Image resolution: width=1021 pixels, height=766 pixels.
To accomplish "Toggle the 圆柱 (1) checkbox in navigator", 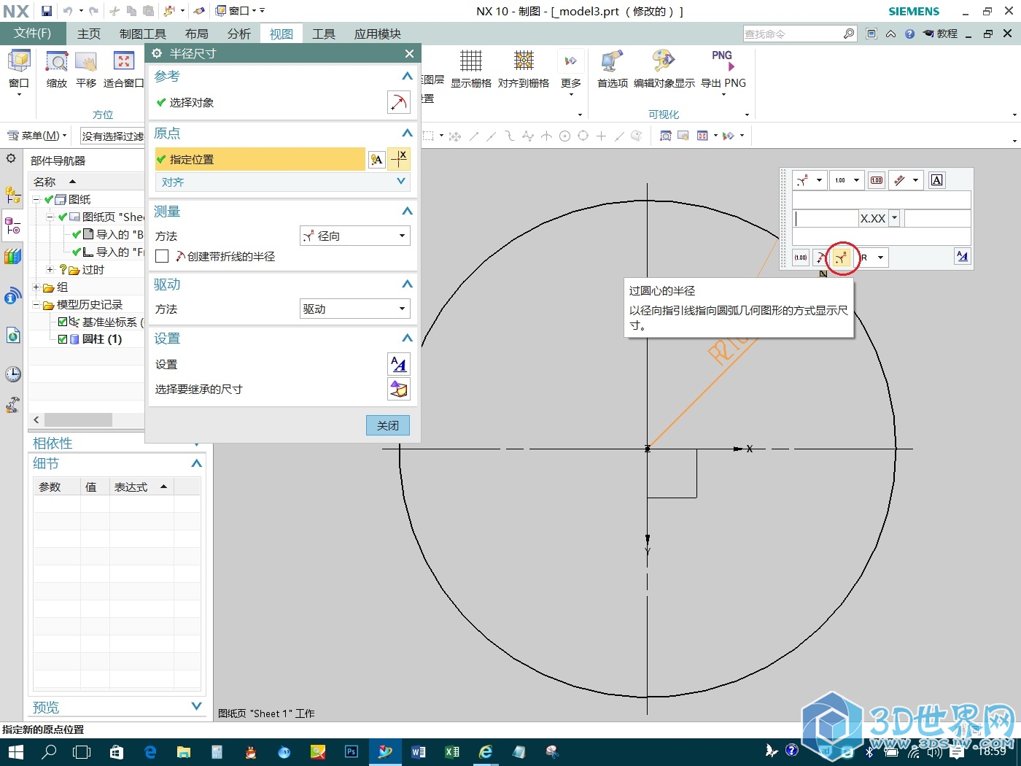I will (63, 339).
